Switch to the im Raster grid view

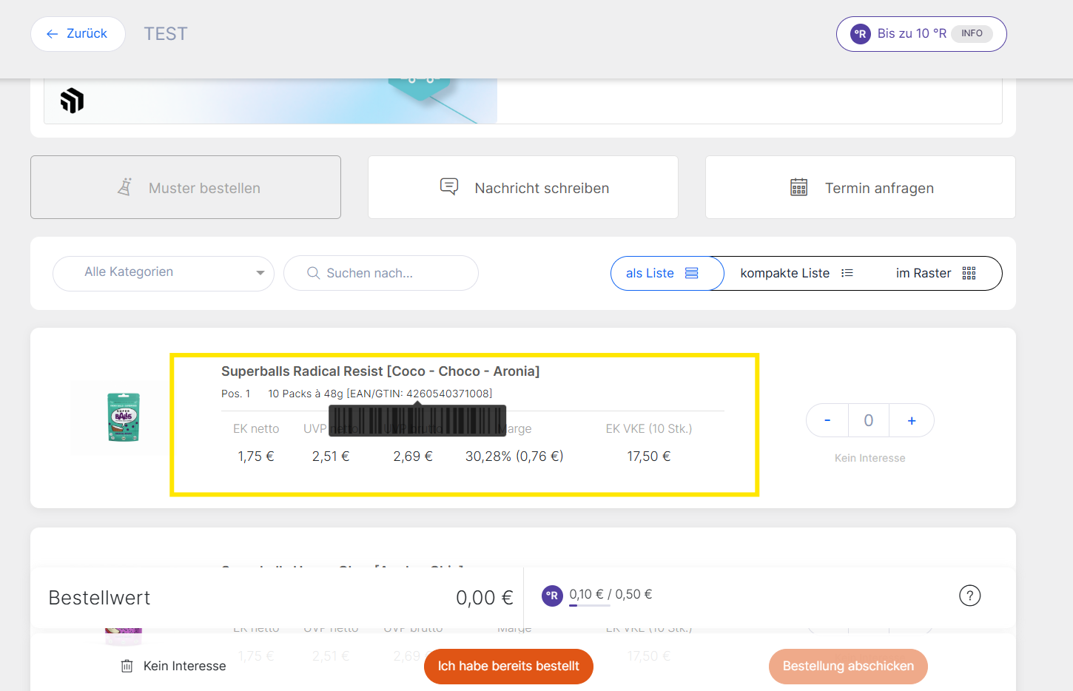935,273
